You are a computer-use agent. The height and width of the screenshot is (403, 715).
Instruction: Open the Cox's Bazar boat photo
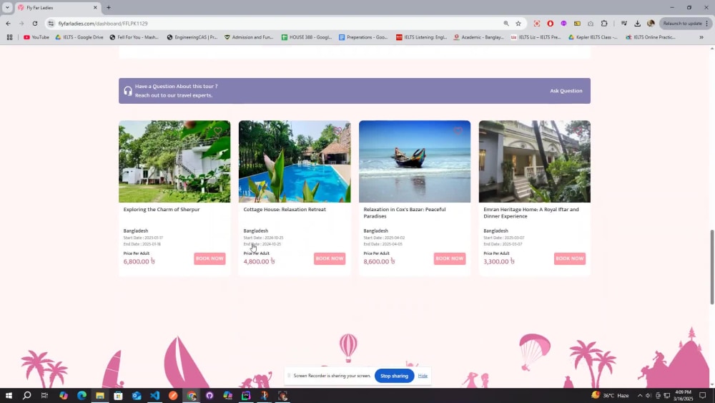pos(415,162)
